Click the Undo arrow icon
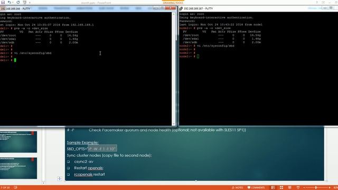 10,2
